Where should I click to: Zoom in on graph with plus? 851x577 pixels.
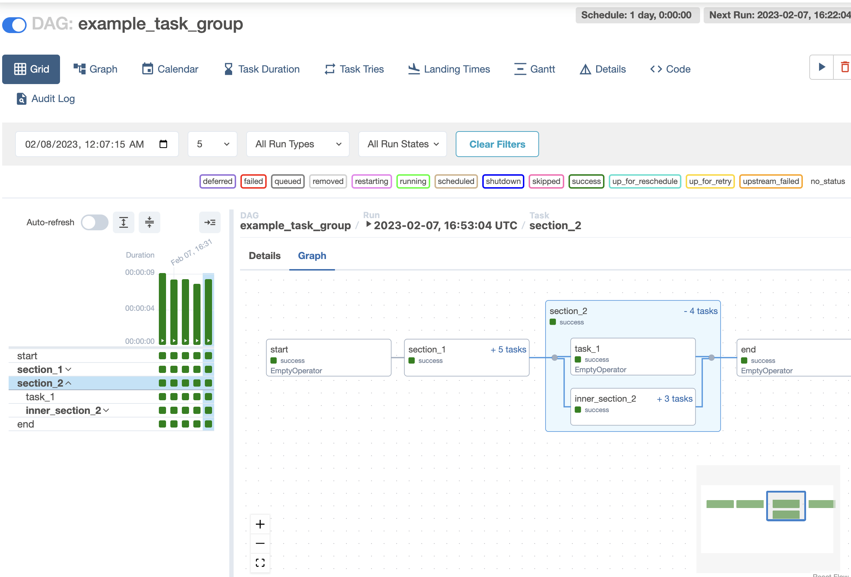tap(260, 524)
